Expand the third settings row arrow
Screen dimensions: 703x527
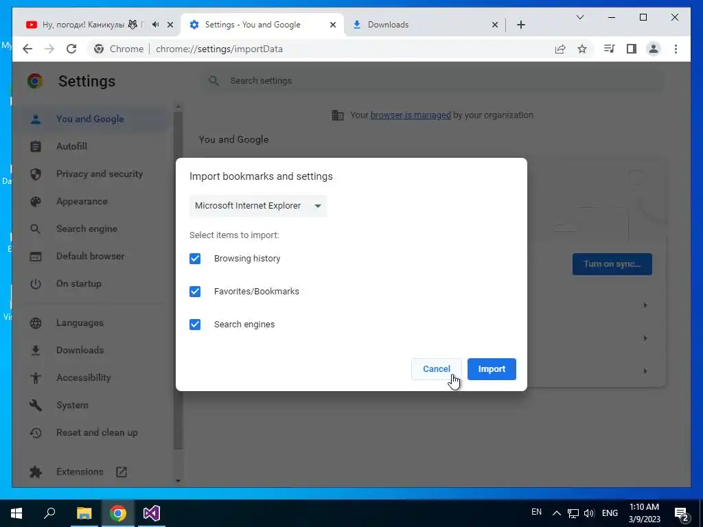(645, 371)
